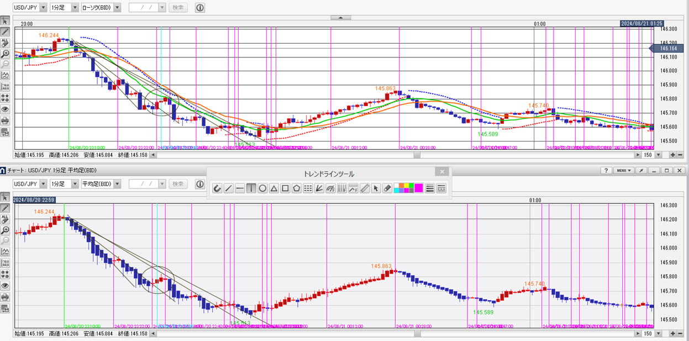689x341 pixels.
Task: Erase all drawings in upper chart sidebar
Action: pos(5,43)
